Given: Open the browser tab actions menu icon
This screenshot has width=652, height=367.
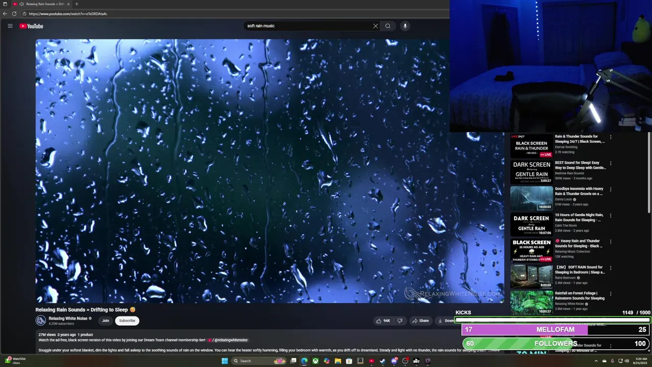Looking at the screenshot, I should pyautogui.click(x=5, y=4).
